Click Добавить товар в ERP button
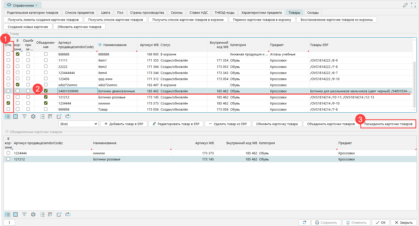419x226 pixels. click(x=124, y=124)
